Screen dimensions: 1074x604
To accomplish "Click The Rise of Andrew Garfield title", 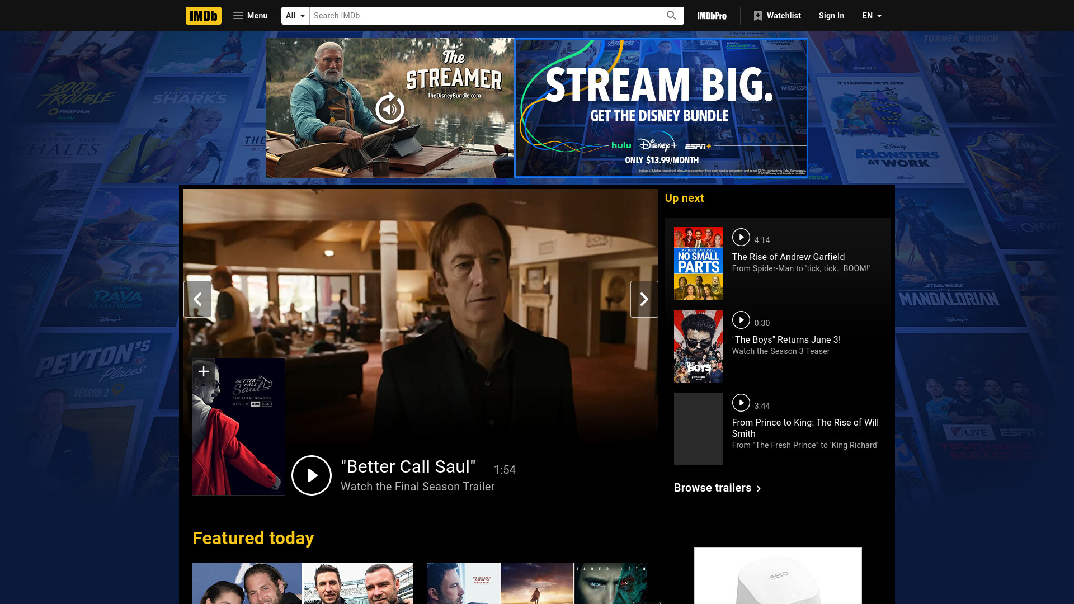I will click(788, 257).
